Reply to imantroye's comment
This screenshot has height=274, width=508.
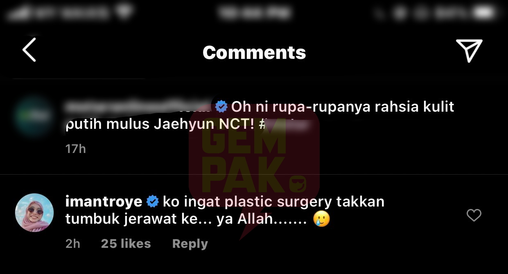(190, 244)
